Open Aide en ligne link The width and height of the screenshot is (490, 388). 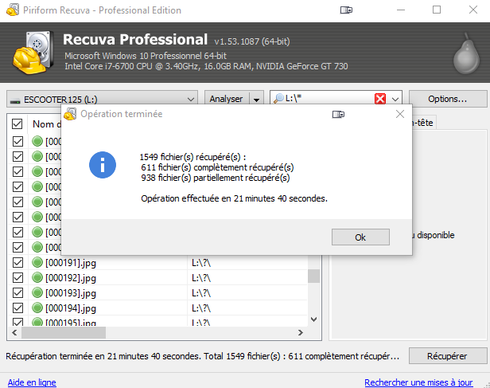tap(32, 382)
